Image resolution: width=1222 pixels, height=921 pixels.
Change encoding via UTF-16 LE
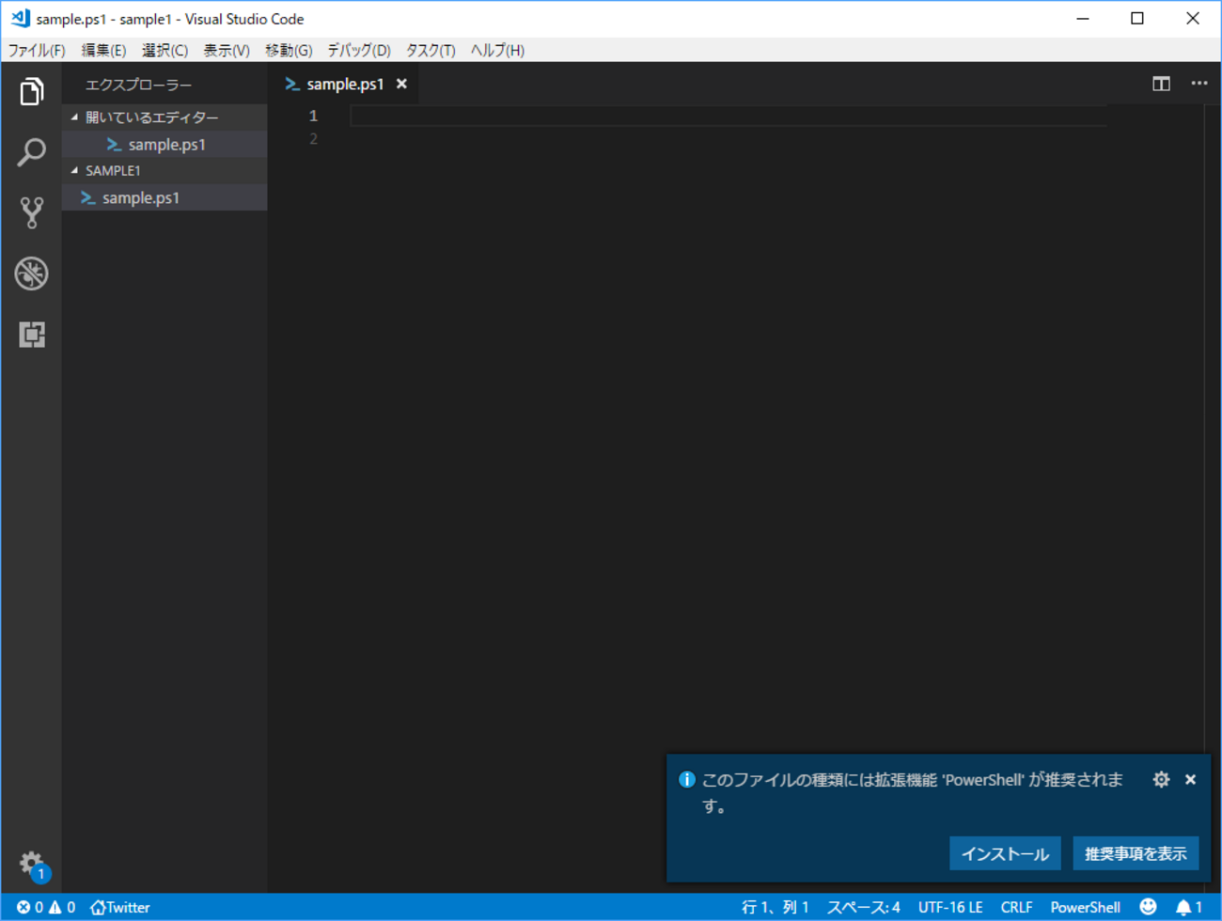(x=950, y=907)
